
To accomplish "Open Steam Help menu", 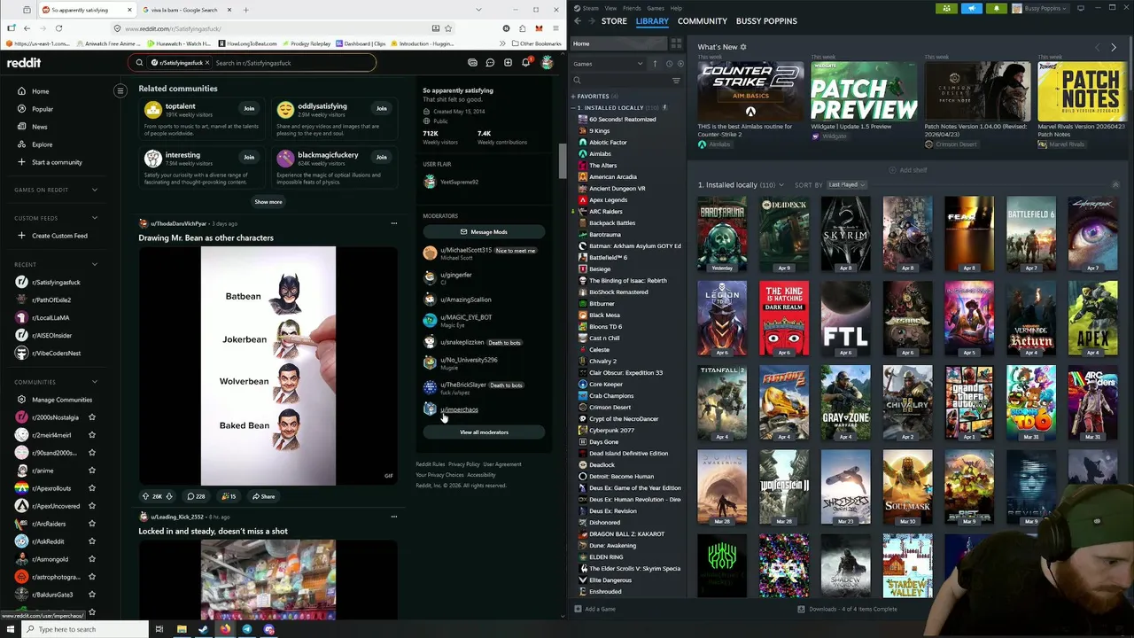I will pyautogui.click(x=676, y=8).
